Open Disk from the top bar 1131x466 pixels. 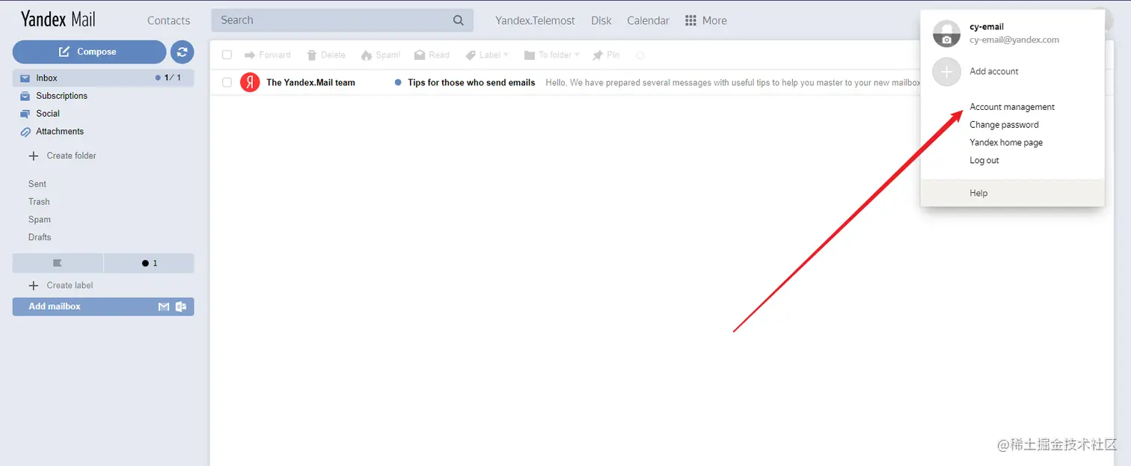point(601,21)
